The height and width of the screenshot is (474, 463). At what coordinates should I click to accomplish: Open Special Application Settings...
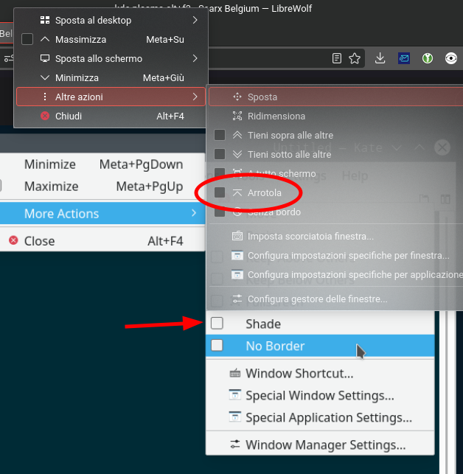click(x=320, y=417)
